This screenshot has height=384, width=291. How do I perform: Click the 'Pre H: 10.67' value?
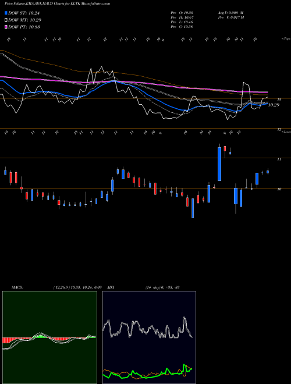coord(182,17)
